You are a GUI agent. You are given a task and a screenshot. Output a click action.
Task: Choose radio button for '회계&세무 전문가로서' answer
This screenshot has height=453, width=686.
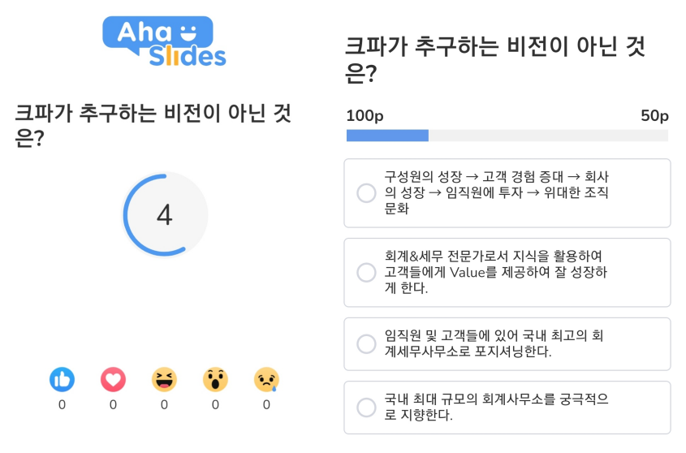[x=366, y=272]
